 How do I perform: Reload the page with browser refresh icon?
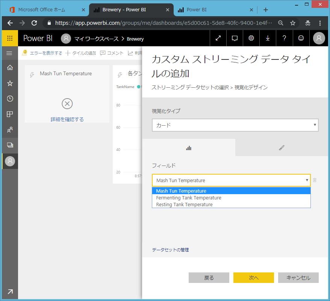tap(34, 23)
